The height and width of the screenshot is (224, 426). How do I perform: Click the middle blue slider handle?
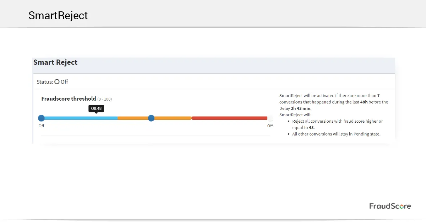point(151,118)
